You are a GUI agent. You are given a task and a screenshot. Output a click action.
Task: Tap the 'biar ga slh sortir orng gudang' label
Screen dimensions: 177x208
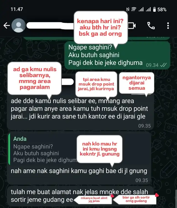136,199
